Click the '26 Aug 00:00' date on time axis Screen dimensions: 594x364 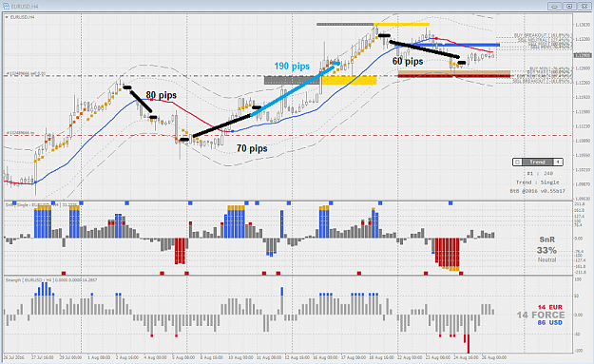pyautogui.click(x=494, y=357)
